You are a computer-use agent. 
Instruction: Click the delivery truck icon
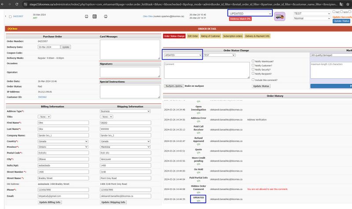coord(280,17)
